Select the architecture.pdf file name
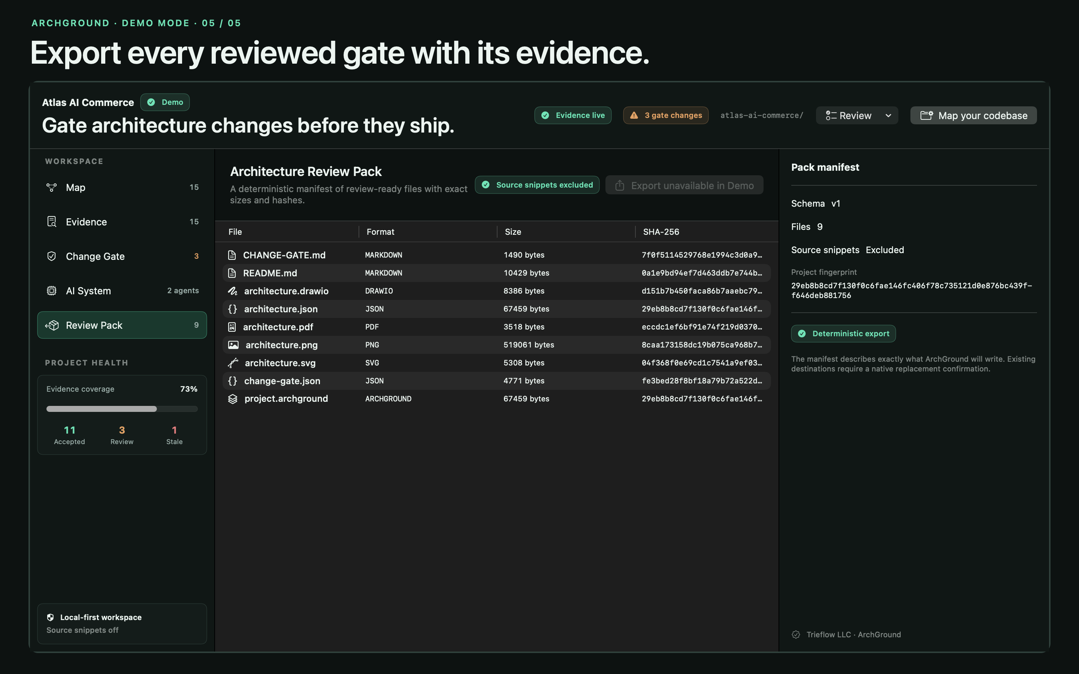Image resolution: width=1079 pixels, height=674 pixels. [278, 327]
